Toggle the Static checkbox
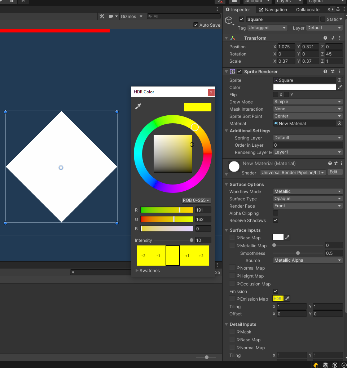The image size is (347, 368). (323, 19)
